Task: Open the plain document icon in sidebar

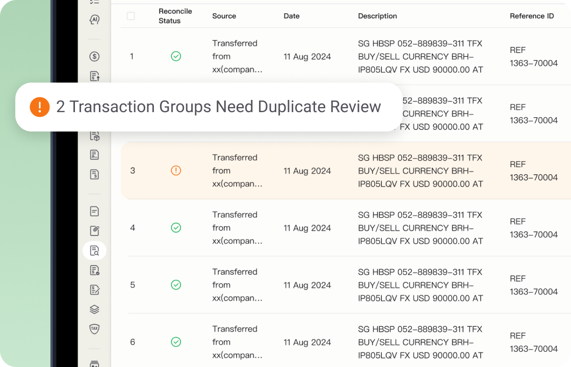Action: pyautogui.click(x=94, y=211)
